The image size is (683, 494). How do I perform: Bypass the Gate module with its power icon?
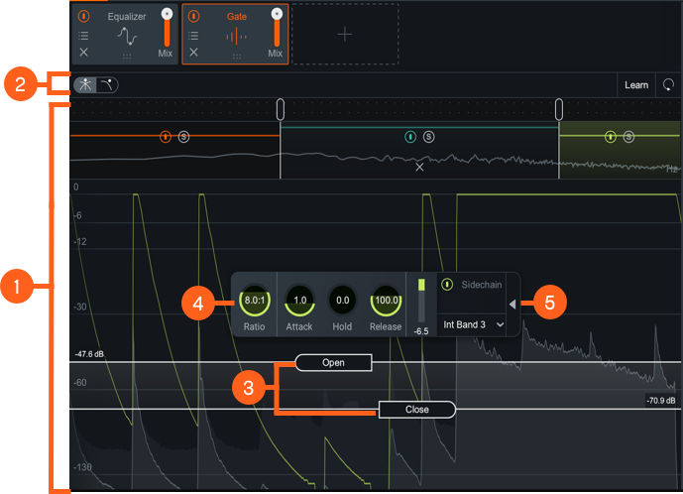[x=193, y=16]
